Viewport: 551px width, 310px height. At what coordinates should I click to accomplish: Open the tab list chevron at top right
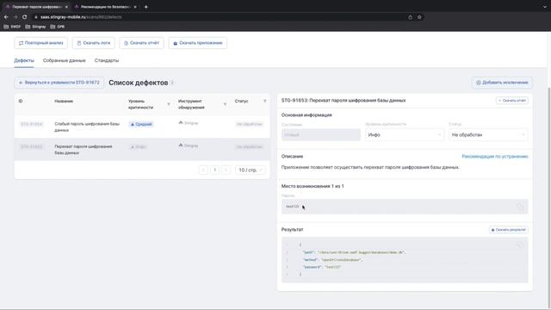point(545,7)
